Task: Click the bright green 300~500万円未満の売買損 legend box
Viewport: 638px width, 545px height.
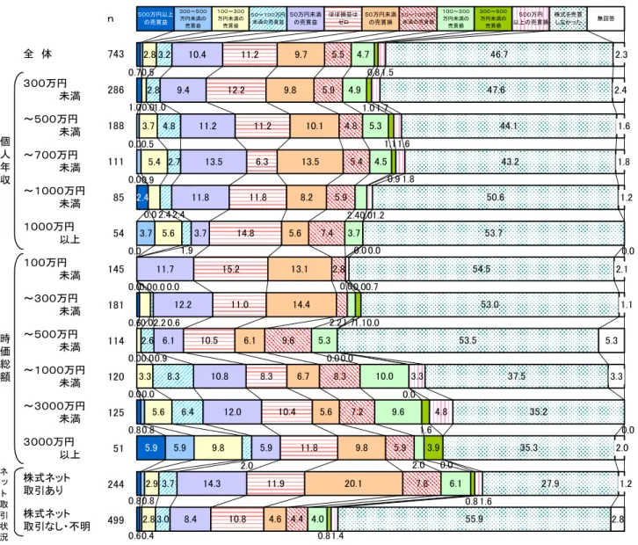Action: tap(493, 18)
